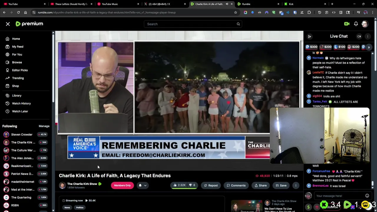The width and height of the screenshot is (377, 212).
Task: Like the video with thumbs up
Action: [x=179, y=185]
